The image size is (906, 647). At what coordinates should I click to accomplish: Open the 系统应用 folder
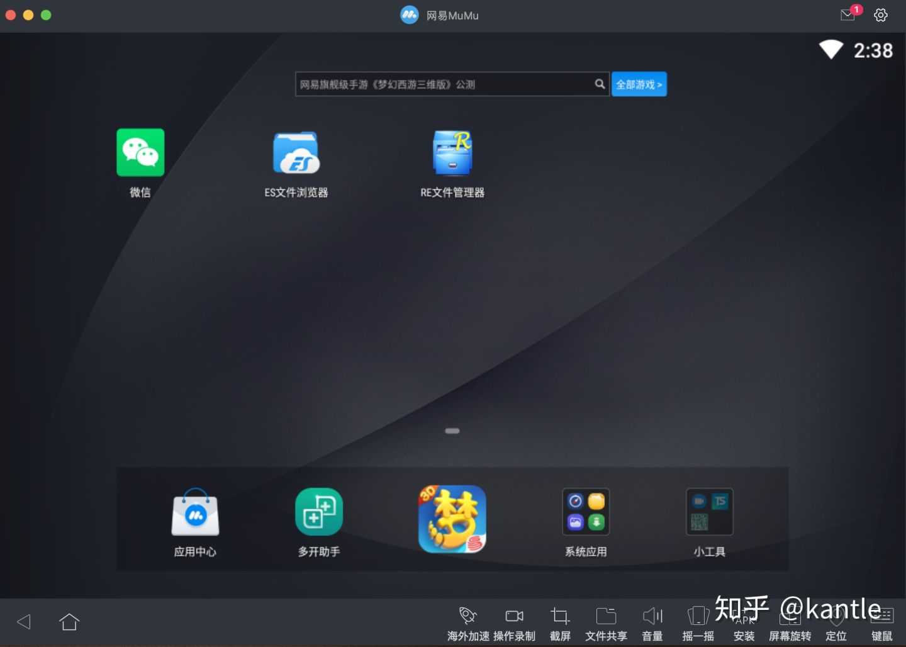point(586,512)
